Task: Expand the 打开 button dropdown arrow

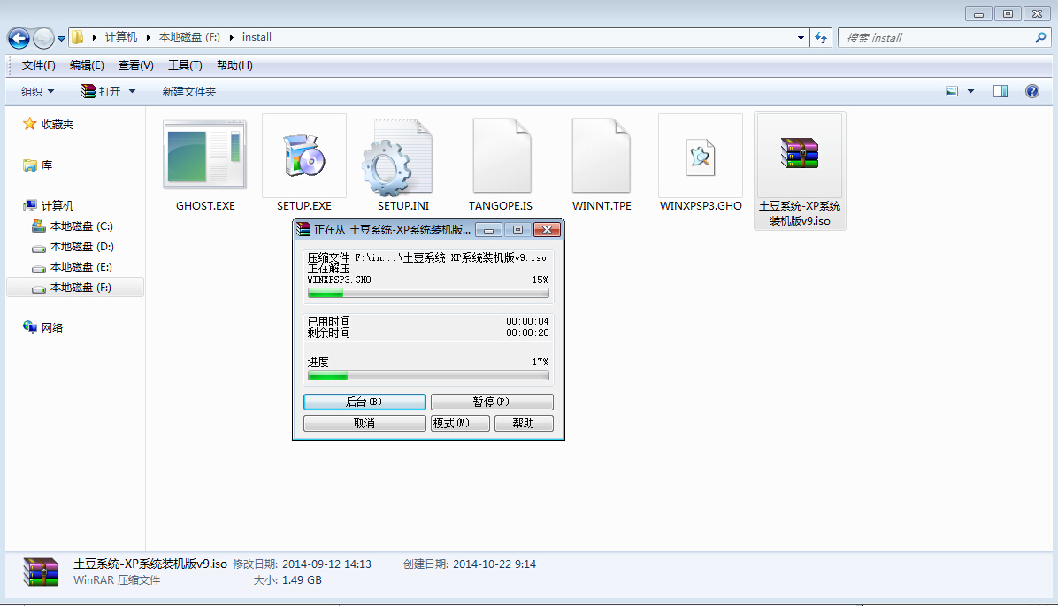Action: (133, 91)
